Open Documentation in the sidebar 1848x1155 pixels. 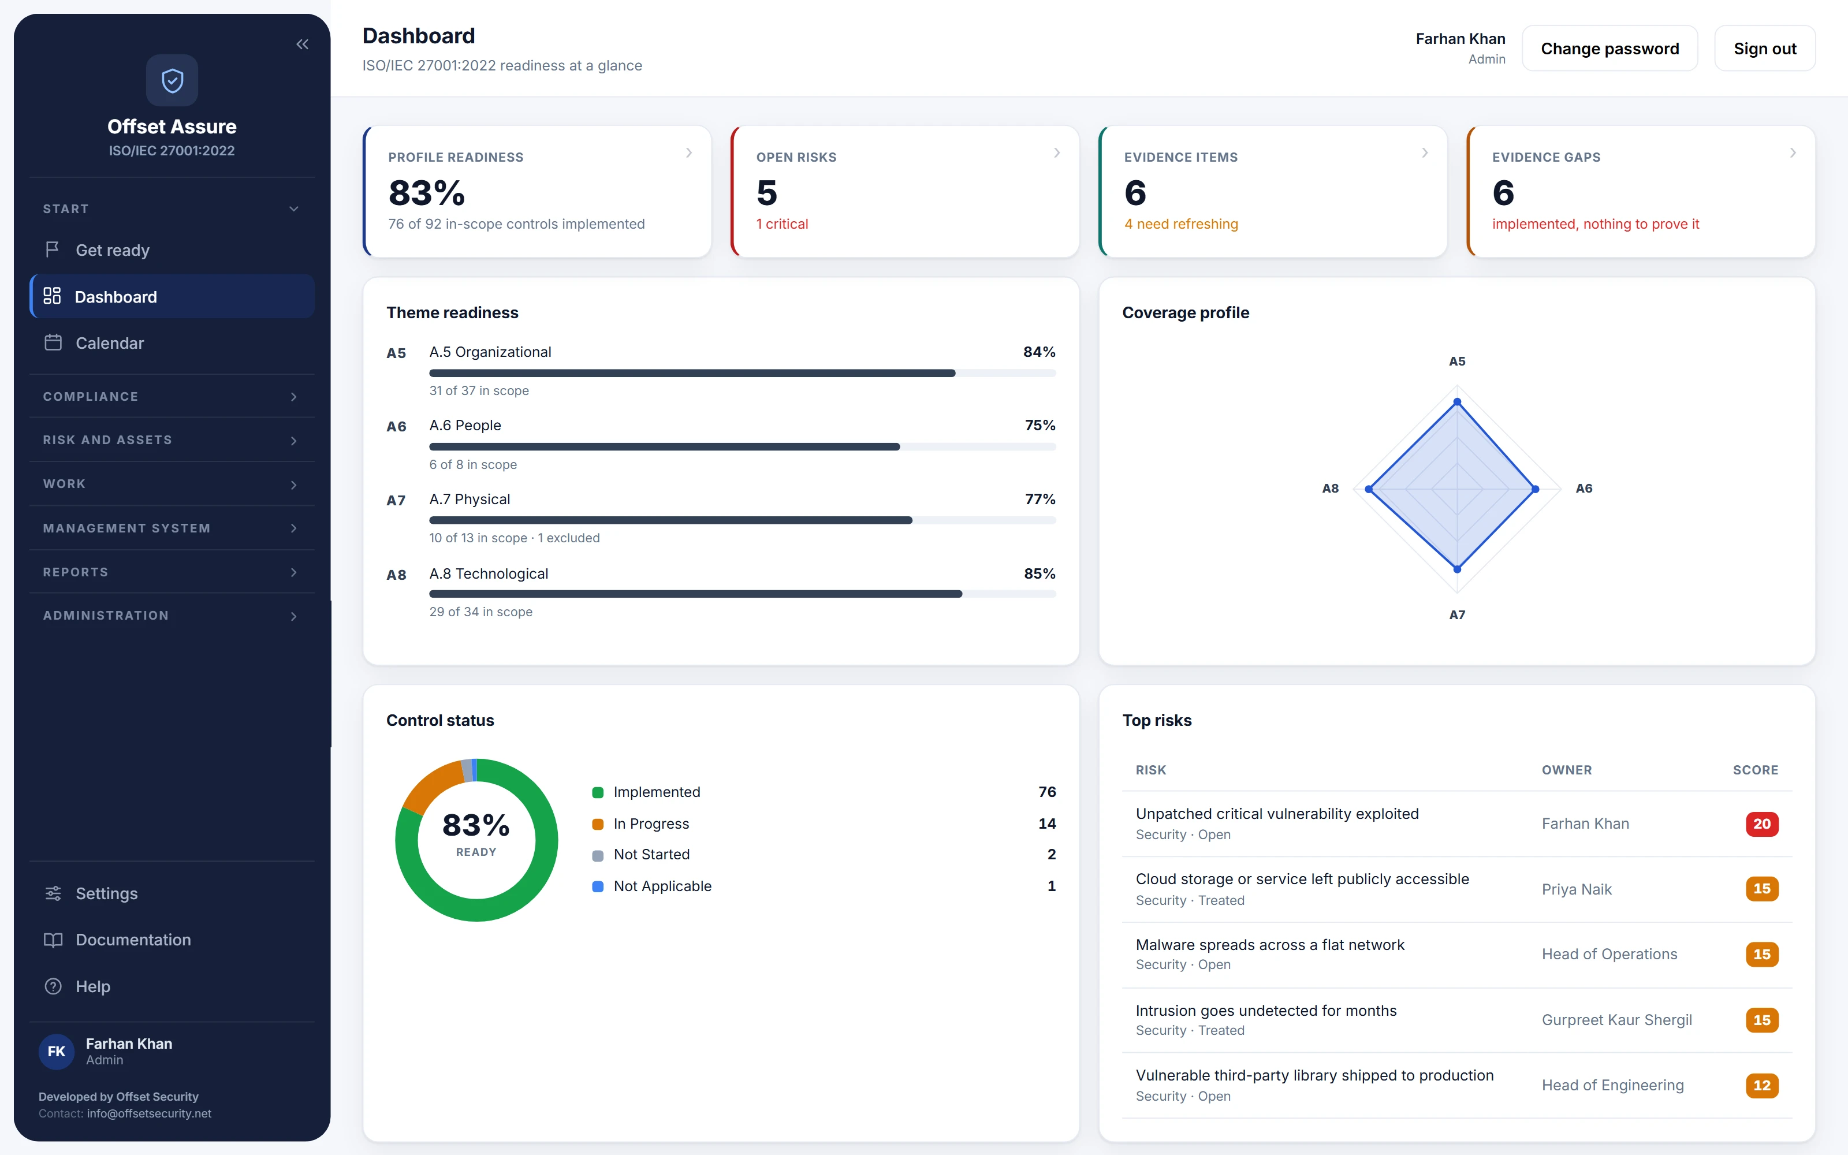172,940
